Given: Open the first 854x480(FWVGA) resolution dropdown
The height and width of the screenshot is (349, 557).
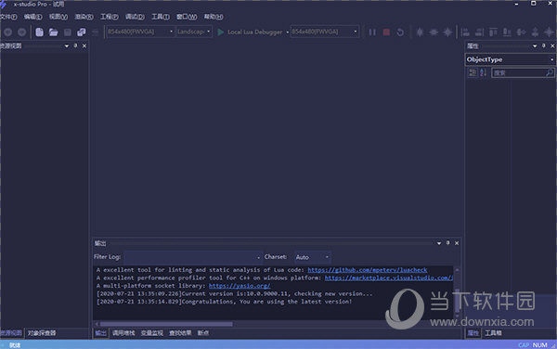Looking at the screenshot, I should [140, 32].
